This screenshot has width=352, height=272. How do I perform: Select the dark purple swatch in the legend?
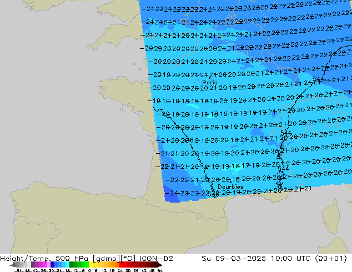[x=33, y=265]
